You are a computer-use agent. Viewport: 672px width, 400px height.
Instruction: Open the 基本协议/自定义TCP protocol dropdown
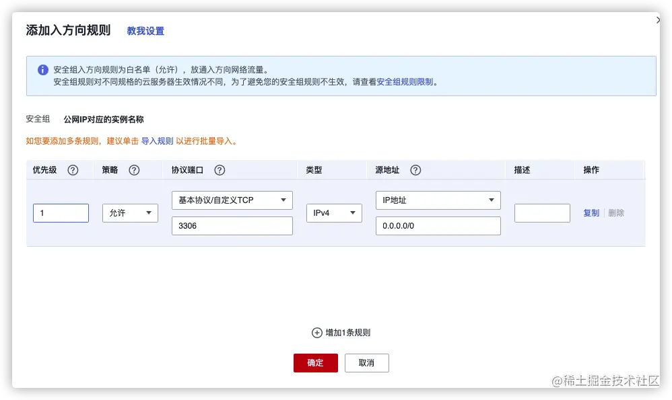232,200
